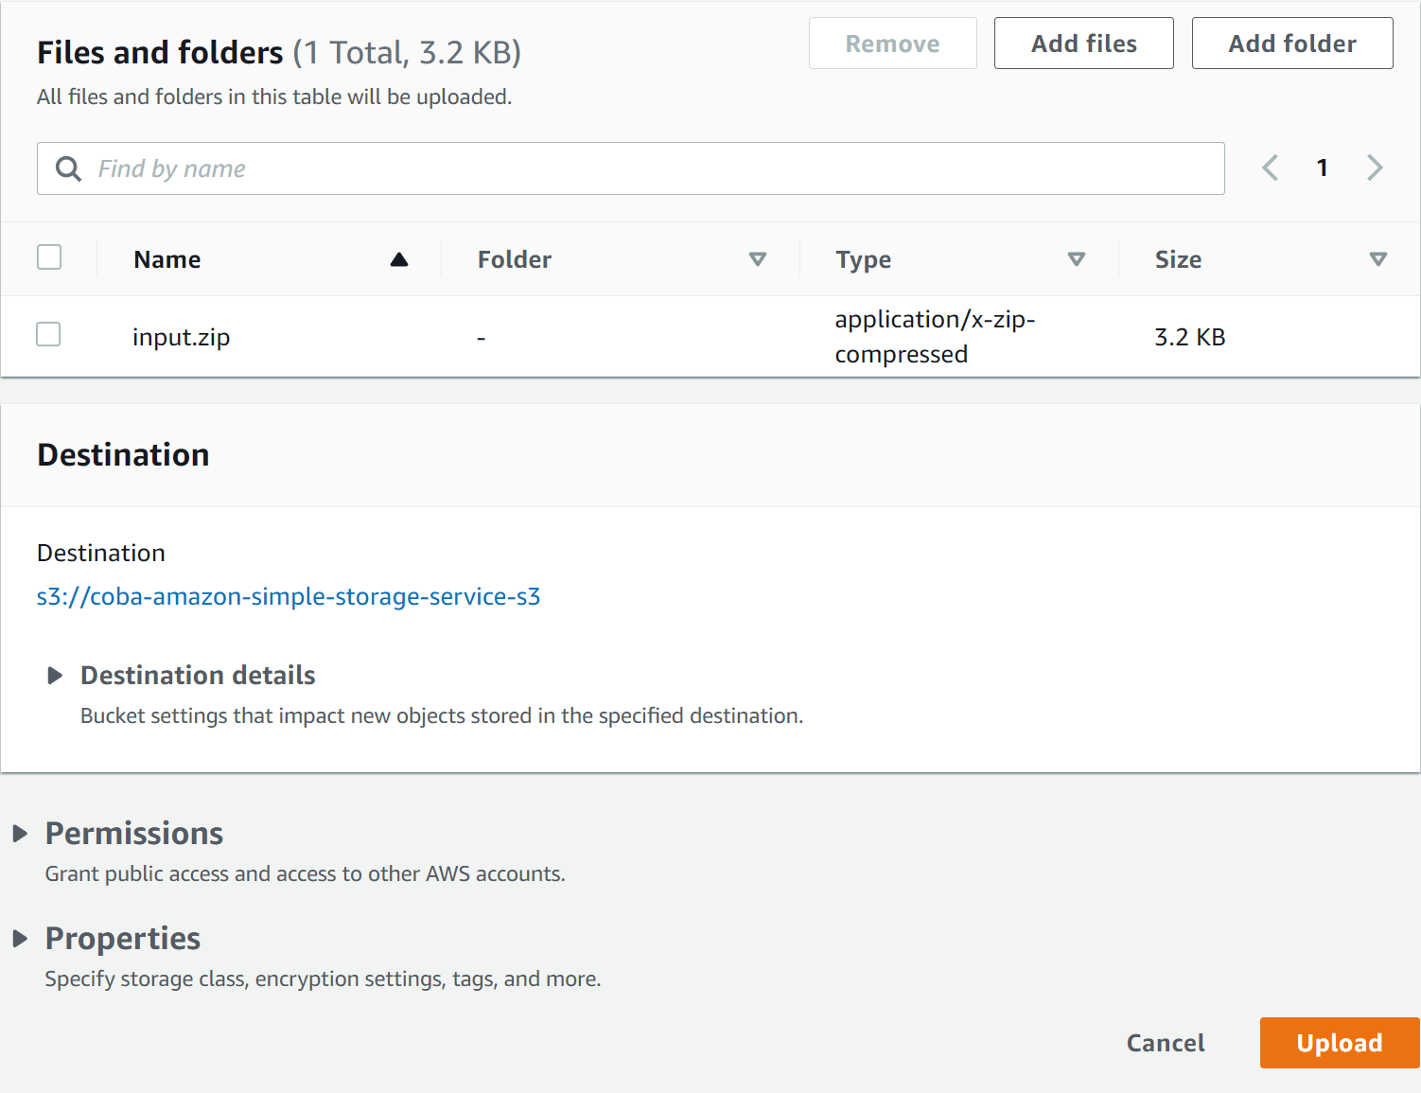Expand the Properties section
The width and height of the screenshot is (1421, 1093).
click(20, 939)
